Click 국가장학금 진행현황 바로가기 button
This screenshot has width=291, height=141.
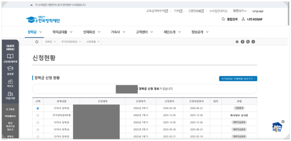pos(238,78)
